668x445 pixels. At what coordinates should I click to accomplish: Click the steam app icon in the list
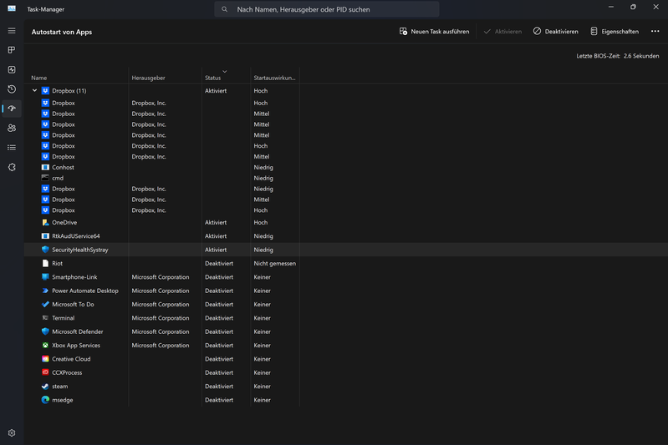click(46, 387)
